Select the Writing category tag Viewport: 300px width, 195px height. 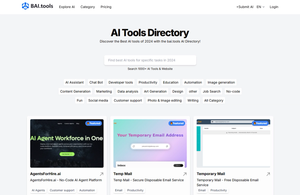[x=193, y=100]
